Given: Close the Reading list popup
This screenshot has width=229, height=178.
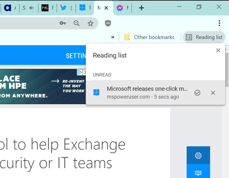Looking at the screenshot, I should 218,50.
